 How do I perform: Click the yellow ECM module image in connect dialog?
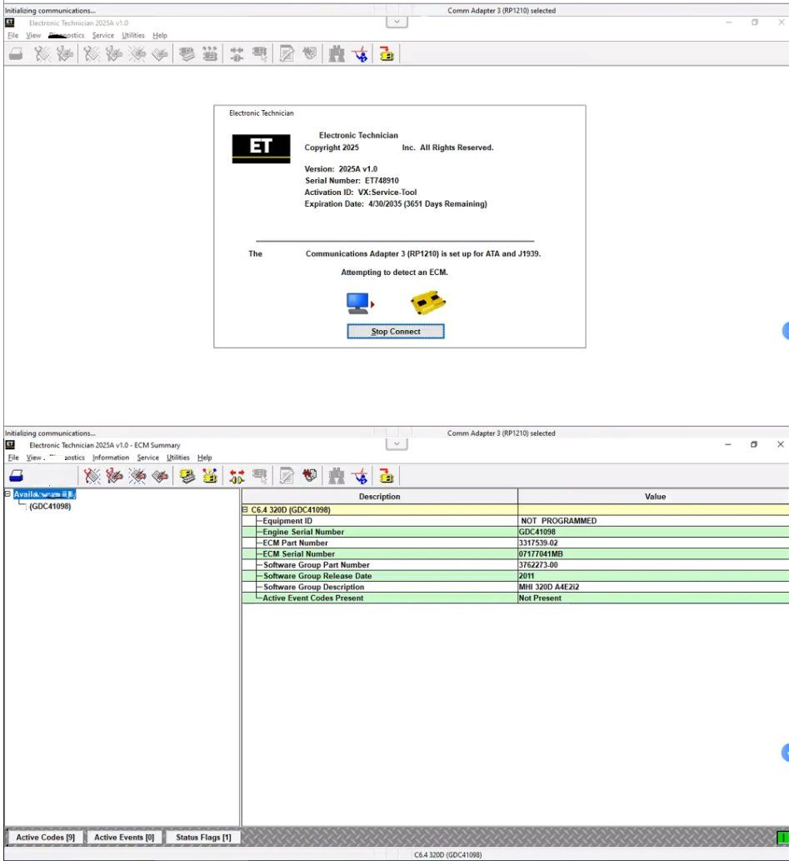click(x=430, y=303)
